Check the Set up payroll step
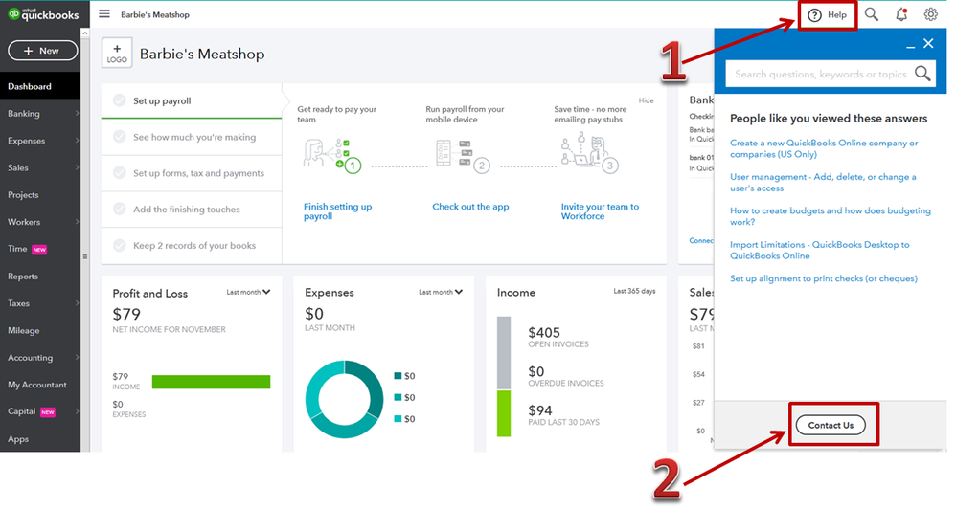This screenshot has width=956, height=509. pyautogui.click(x=120, y=100)
